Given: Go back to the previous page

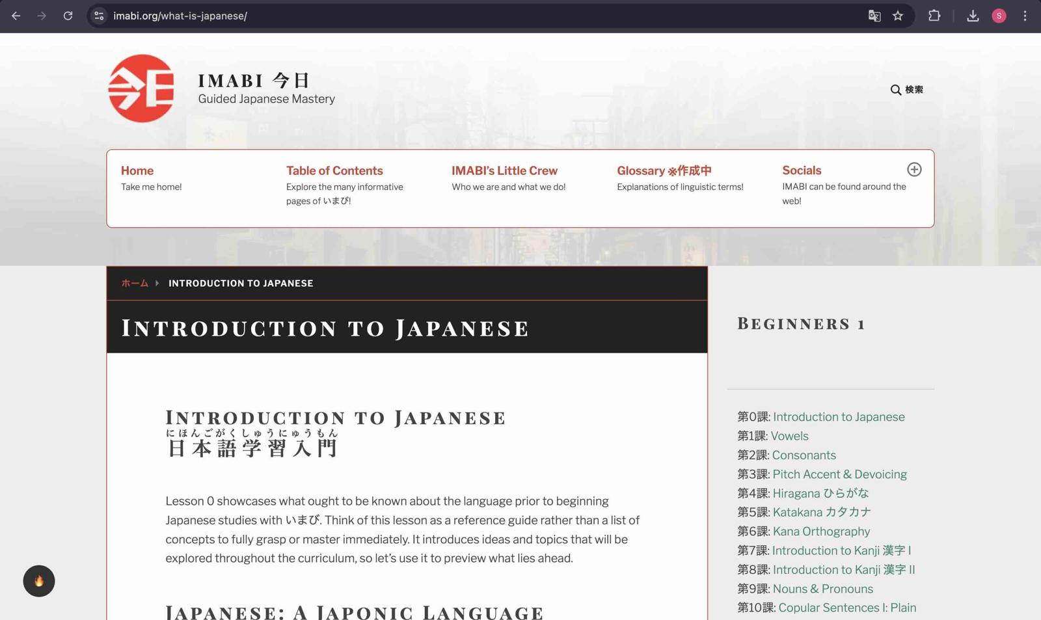Looking at the screenshot, I should [16, 16].
